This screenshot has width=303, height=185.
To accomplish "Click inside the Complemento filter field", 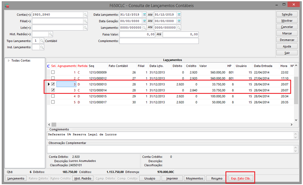I will point(159,41).
